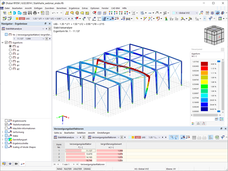
Task: Click the save disk icon in the toolbar
Action: point(30,13)
